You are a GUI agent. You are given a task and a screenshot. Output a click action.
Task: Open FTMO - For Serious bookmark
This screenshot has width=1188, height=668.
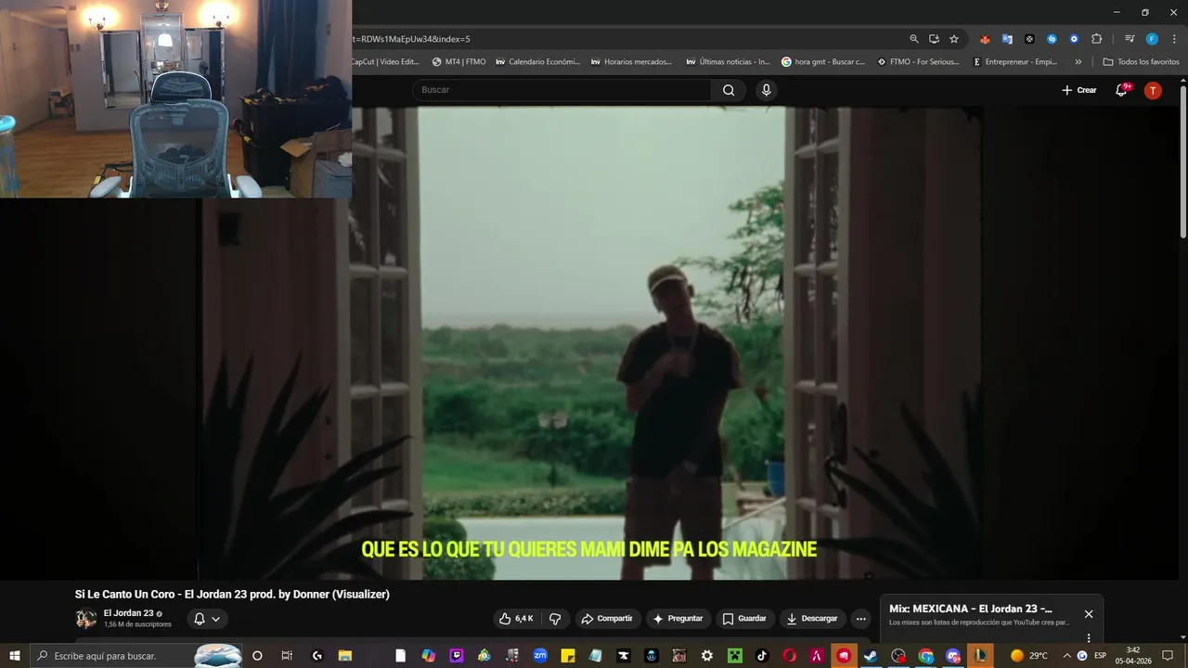919,62
